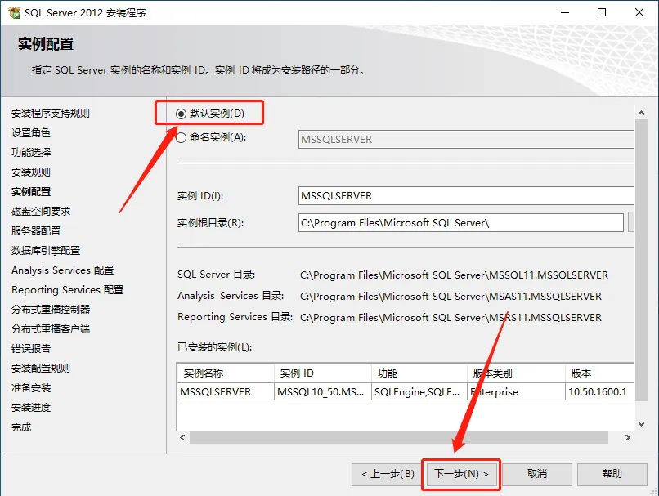Click the horizontal scrollbar left arrow
Image resolution: width=659 pixels, height=496 pixels.
pos(182,438)
